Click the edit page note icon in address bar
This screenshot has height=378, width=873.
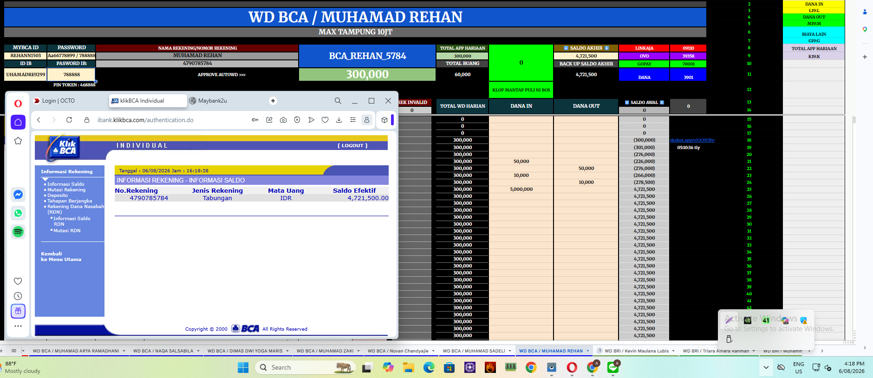pyautogui.click(x=269, y=120)
